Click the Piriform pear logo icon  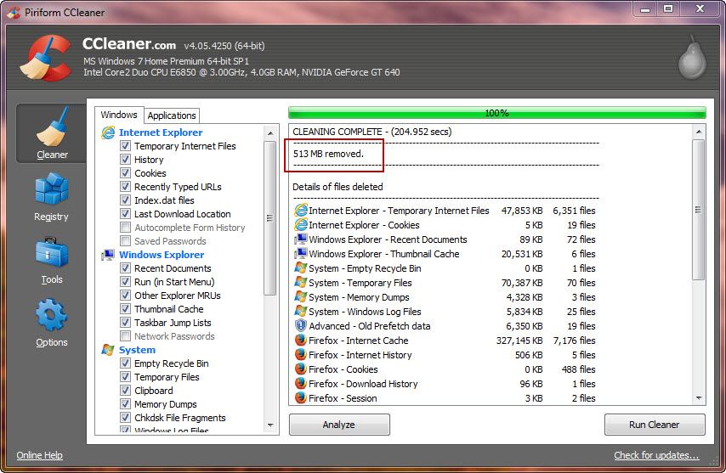[x=692, y=58]
